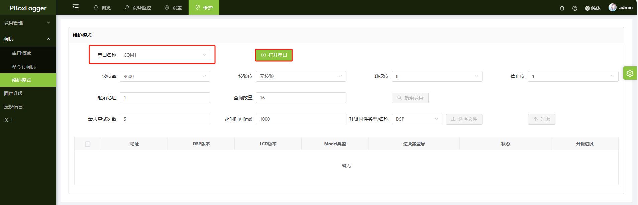Viewport: 638px width, 205px height.
Task: Collapse the sidebar with the menu fold icon
Action: [76, 7]
